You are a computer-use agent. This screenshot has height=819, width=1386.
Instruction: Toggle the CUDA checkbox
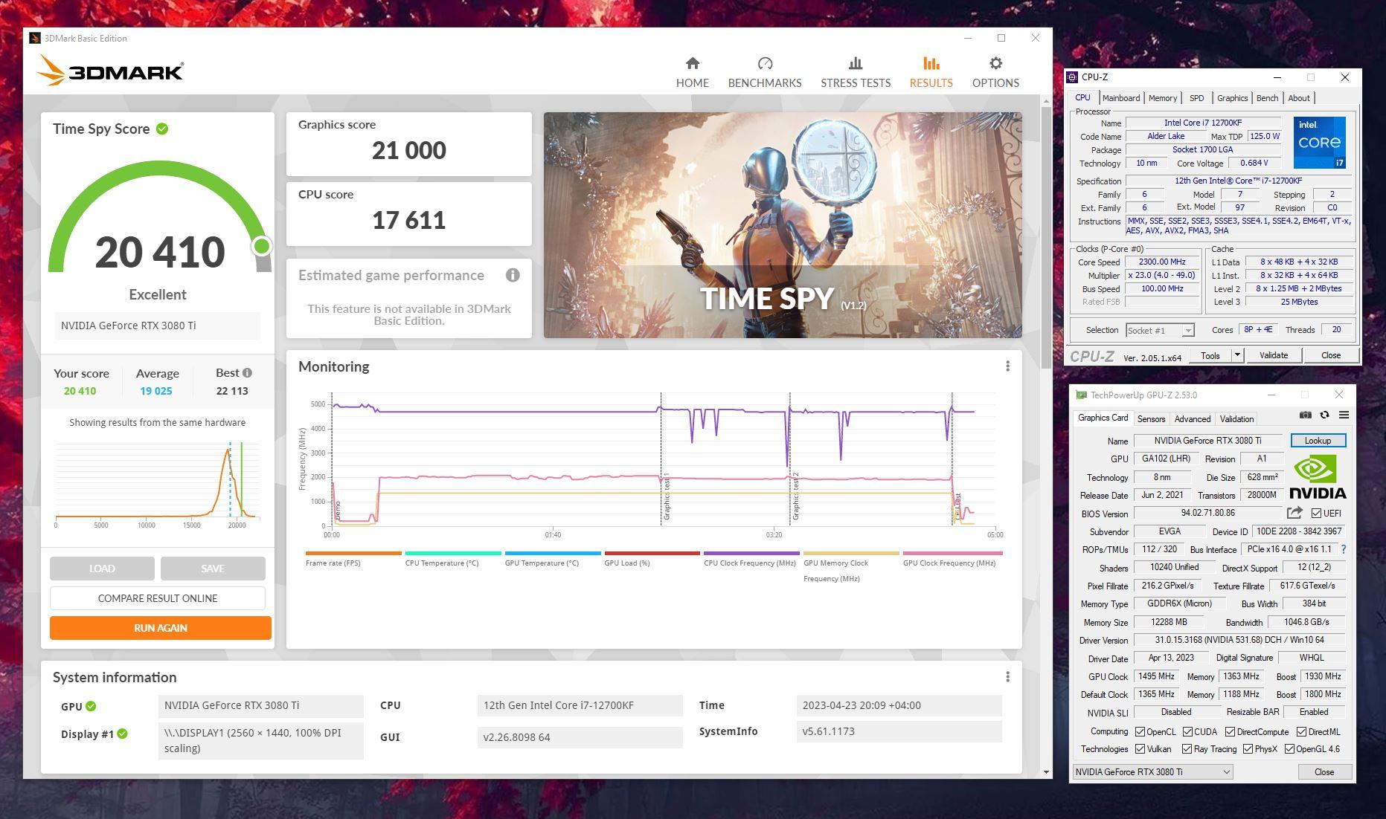pyautogui.click(x=1187, y=732)
